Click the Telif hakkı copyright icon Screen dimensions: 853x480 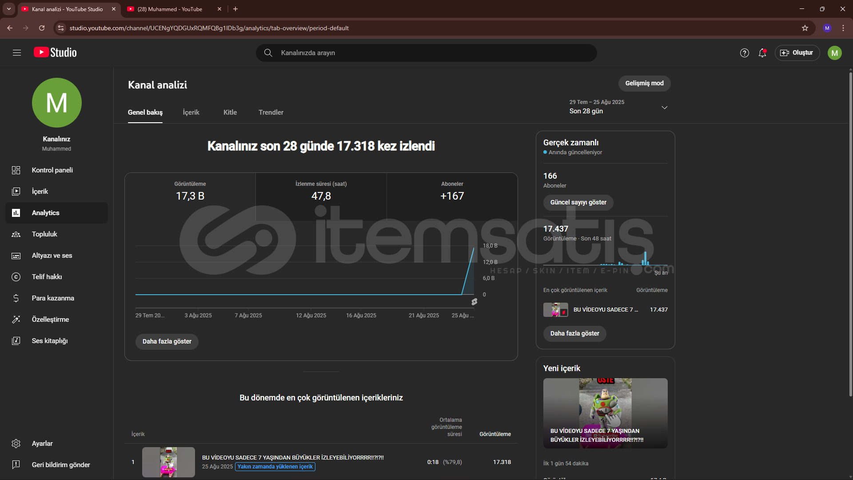coord(16,277)
